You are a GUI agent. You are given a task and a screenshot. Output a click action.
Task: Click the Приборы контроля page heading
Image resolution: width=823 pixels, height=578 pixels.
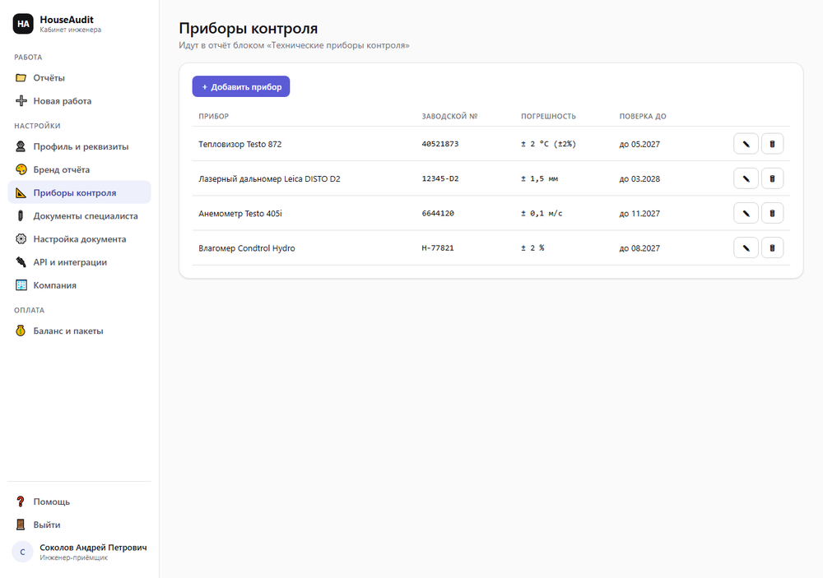coord(249,28)
